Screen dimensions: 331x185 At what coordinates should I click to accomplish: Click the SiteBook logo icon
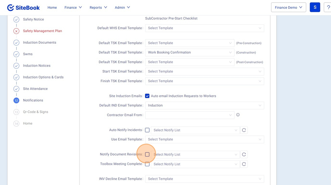[11, 7]
